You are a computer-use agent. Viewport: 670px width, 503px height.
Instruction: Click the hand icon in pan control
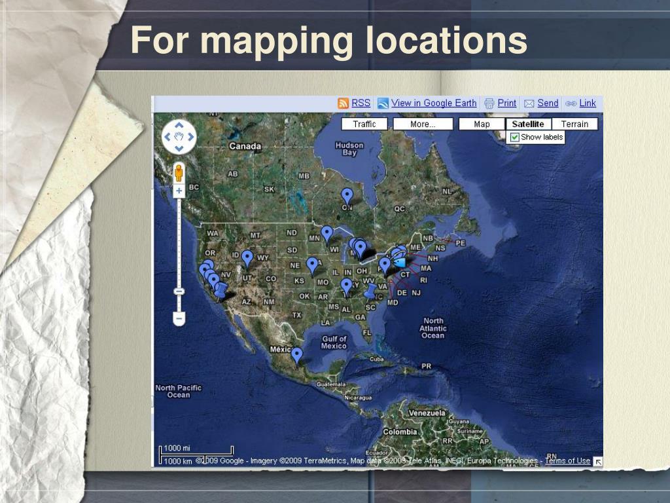pyautogui.click(x=179, y=137)
